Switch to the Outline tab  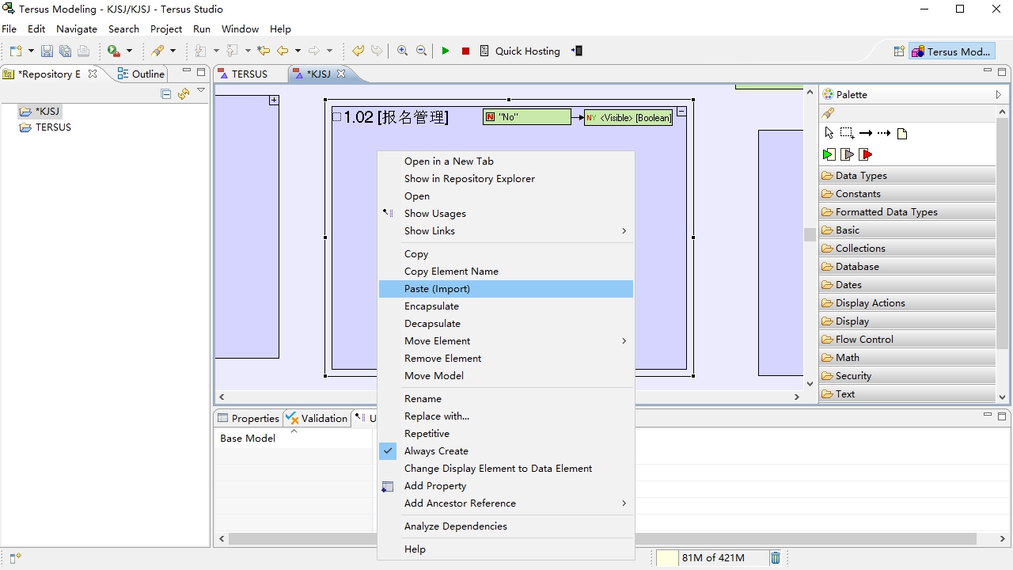pos(142,74)
